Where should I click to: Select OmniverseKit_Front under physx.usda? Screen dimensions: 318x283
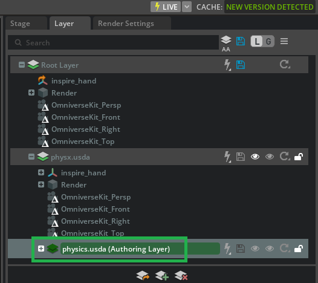96,209
